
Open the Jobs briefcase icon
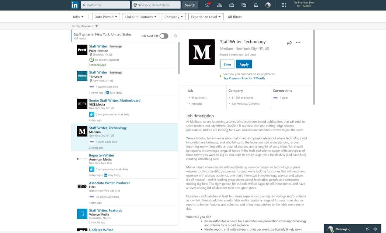[x=231, y=5]
